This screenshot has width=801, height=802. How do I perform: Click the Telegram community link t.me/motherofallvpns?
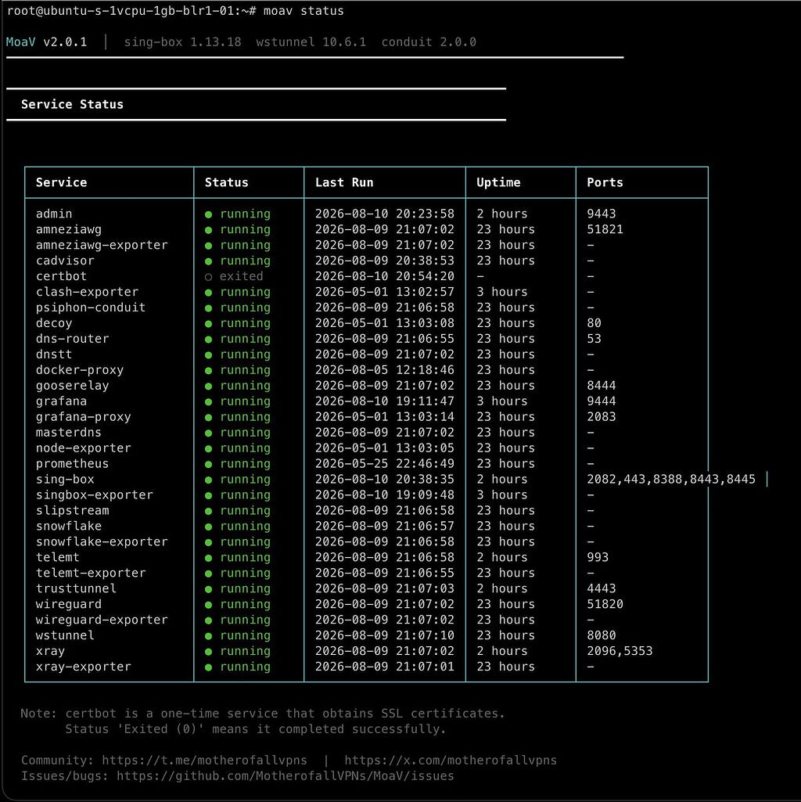[x=204, y=760]
